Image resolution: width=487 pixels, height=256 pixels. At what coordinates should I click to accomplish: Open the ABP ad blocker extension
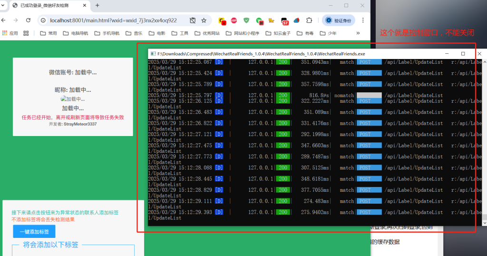234,20
